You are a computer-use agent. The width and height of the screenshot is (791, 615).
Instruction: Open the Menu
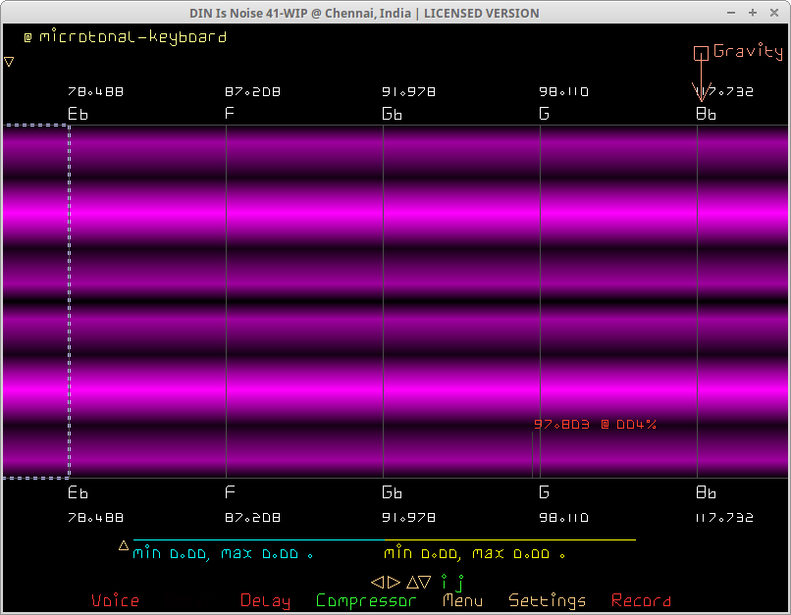pyautogui.click(x=462, y=600)
